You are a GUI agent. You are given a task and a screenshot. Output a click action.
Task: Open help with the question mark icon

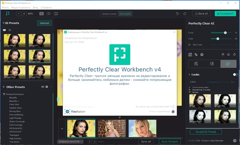click(x=235, y=141)
